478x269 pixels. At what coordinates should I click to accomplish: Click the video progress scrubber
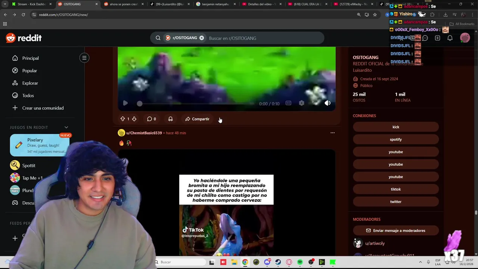pyautogui.click(x=140, y=103)
